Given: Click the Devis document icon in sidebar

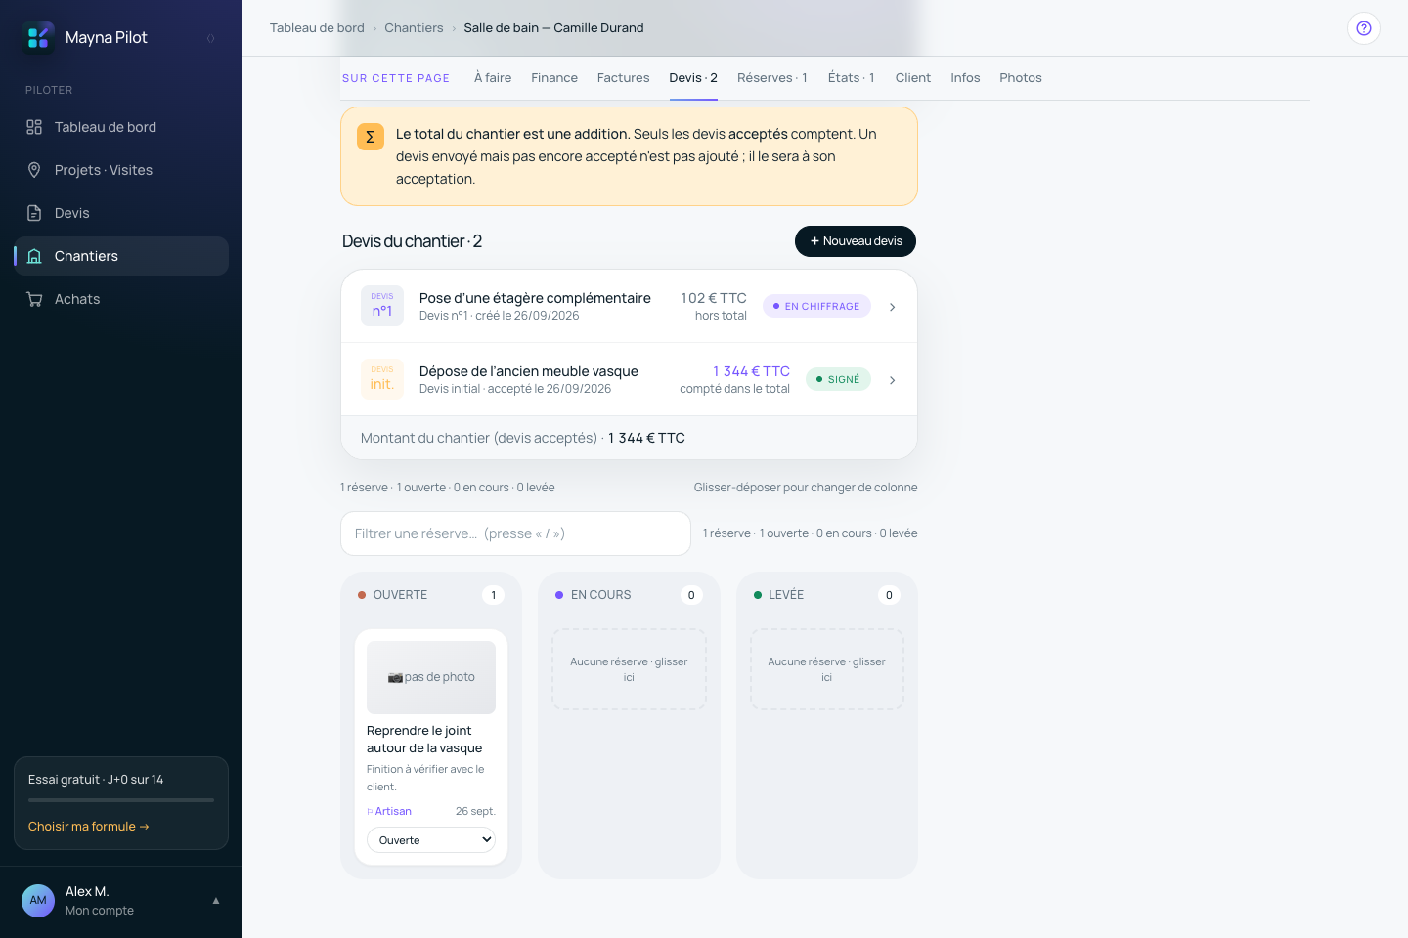Looking at the screenshot, I should coord(34,213).
